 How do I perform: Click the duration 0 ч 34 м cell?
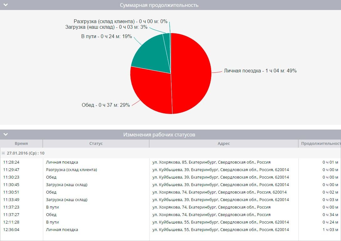pyautogui.click(x=330, y=214)
